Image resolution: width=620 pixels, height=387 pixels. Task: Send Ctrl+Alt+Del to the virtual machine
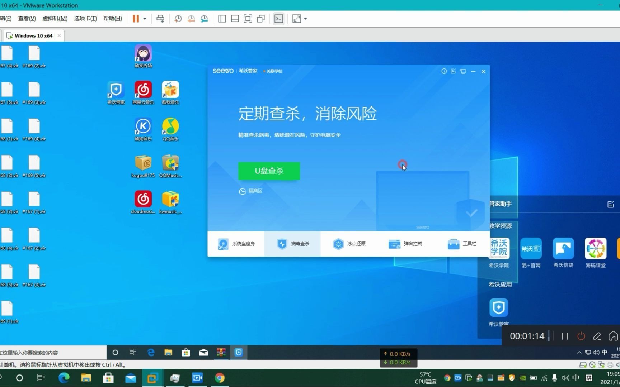click(x=160, y=19)
